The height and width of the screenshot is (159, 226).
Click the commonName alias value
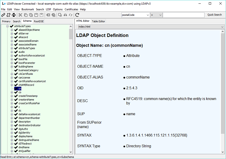click(x=138, y=77)
